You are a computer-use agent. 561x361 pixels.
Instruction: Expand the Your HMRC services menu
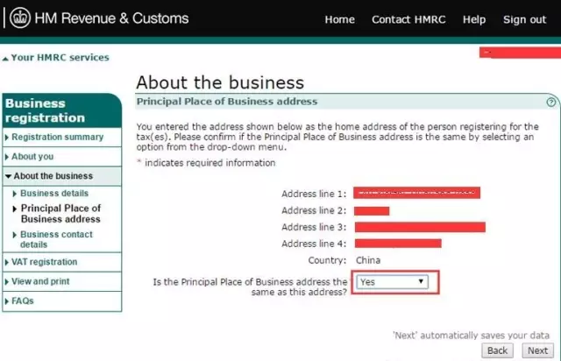(58, 58)
